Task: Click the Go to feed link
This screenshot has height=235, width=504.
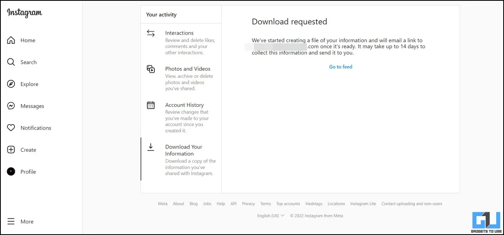Action: (x=341, y=67)
